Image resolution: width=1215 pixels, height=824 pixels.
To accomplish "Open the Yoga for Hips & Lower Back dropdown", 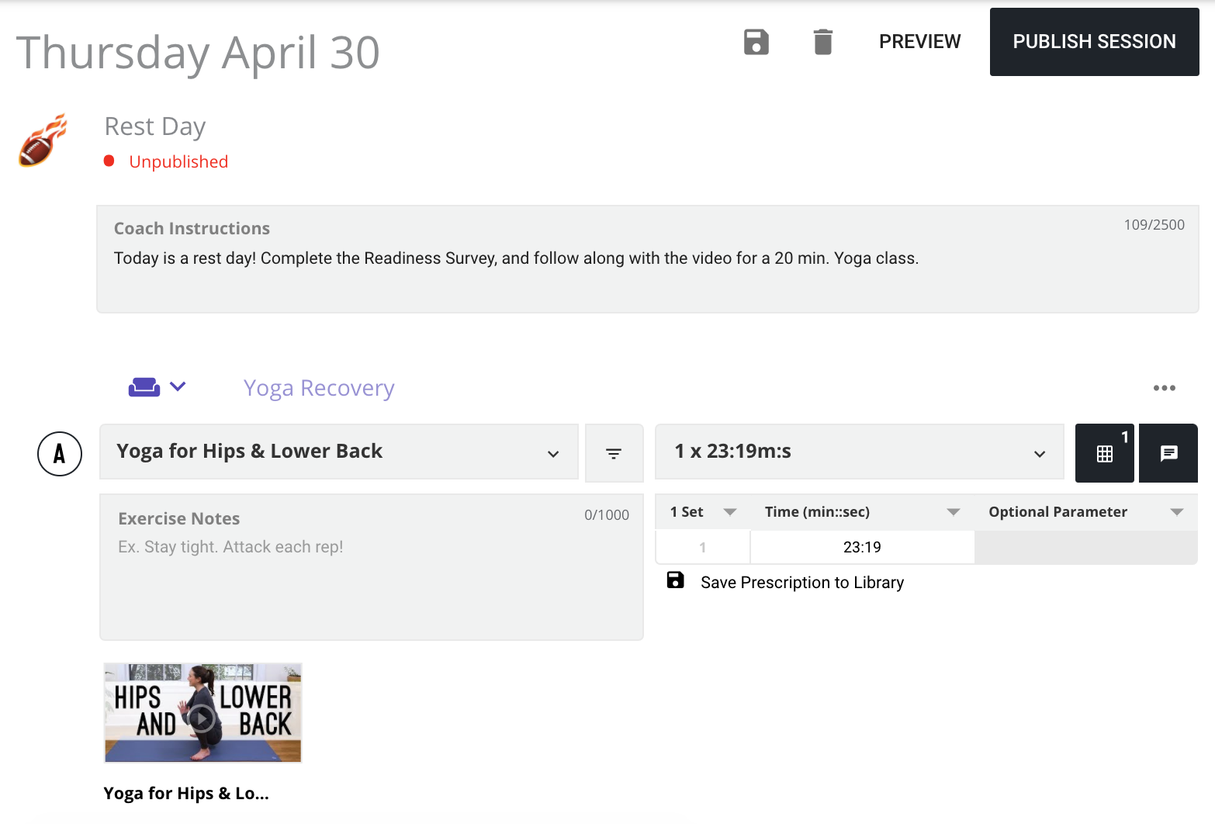I will click(339, 452).
